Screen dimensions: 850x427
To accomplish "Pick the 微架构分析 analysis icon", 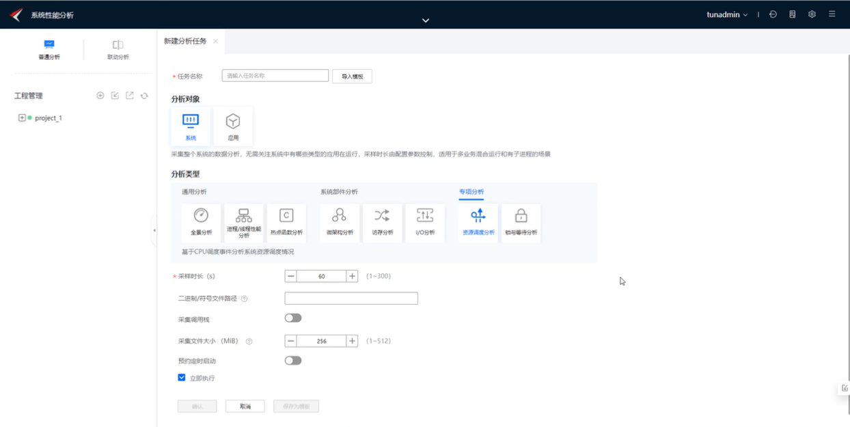I will (x=340, y=215).
